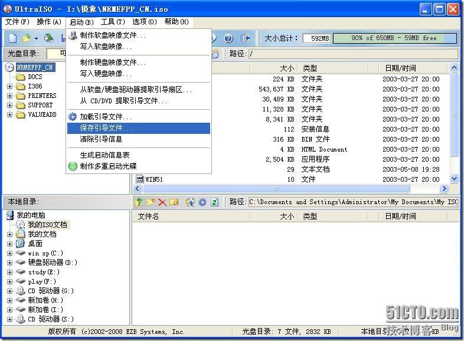Click the Open file folder toolbar icon

click(26, 38)
